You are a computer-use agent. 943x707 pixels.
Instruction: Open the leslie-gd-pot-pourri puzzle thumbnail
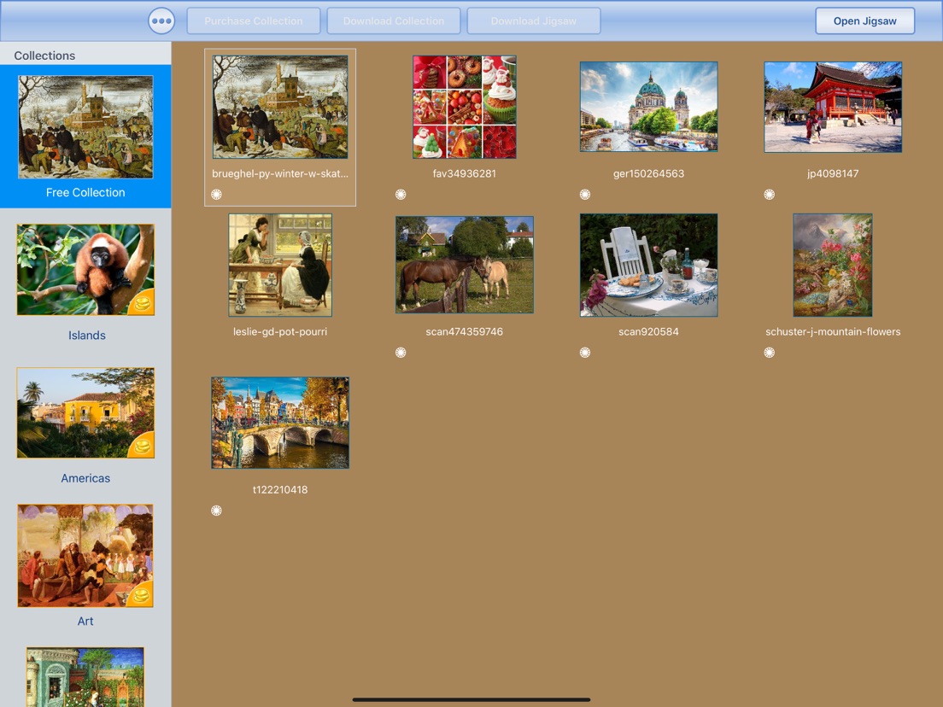click(279, 265)
